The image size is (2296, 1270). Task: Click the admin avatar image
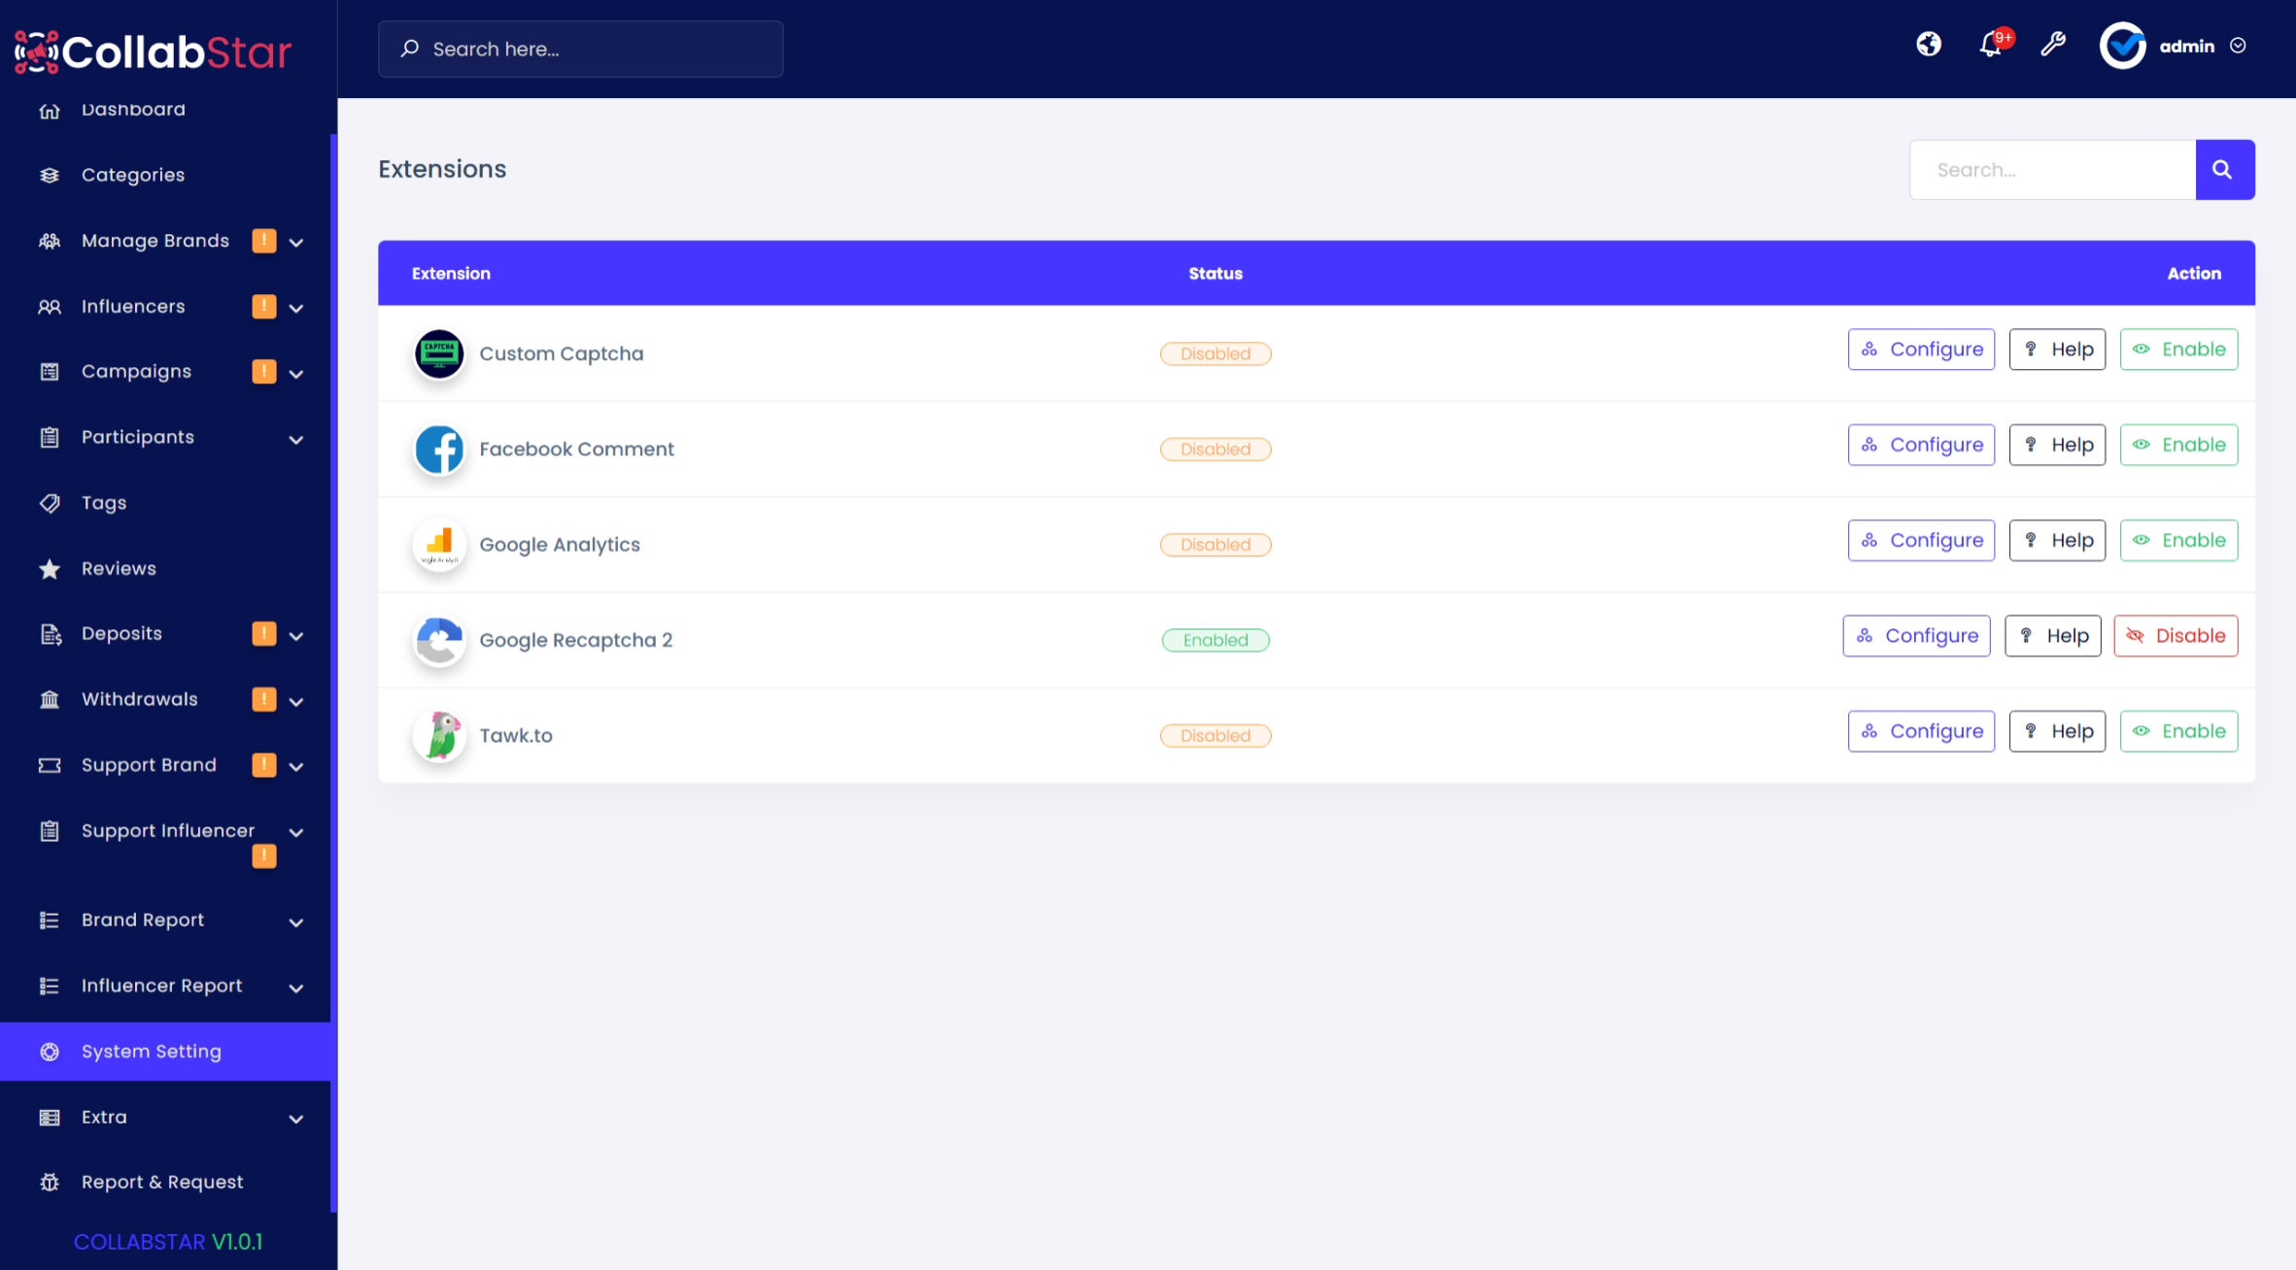[x=2122, y=46]
